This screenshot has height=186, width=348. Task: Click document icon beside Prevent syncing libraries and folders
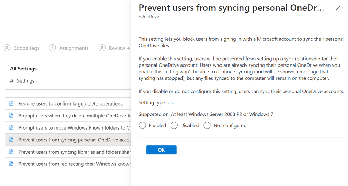pyautogui.click(x=11, y=152)
